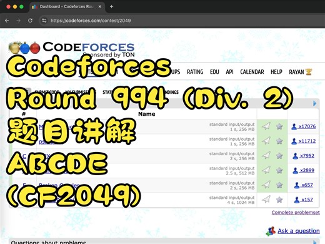Click the RAYAN trophy icon
This screenshot has height=244, width=325.
tap(309, 72)
